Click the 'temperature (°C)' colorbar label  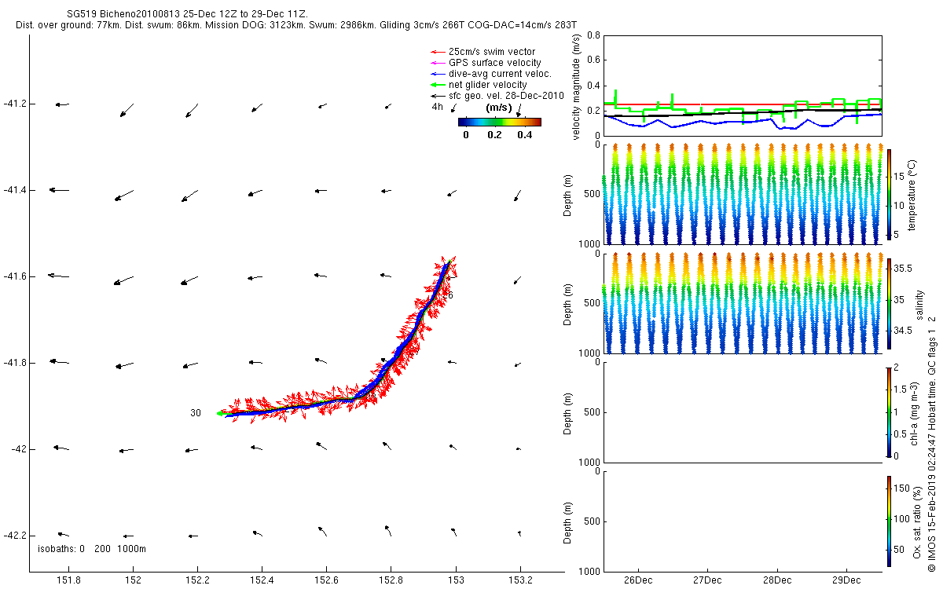912,194
